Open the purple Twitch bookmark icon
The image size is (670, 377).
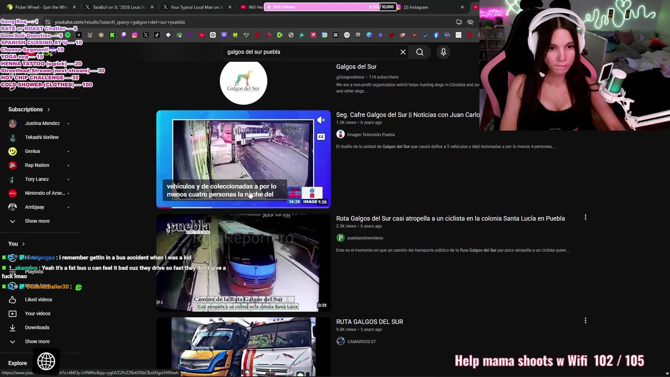tap(124, 35)
